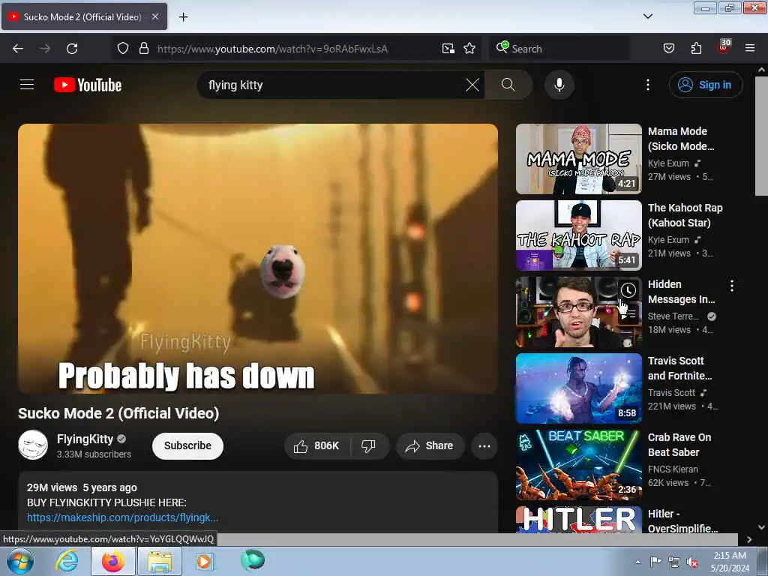Share the Sucko Mode 2 video
Image resolution: width=768 pixels, height=576 pixels.
(430, 445)
